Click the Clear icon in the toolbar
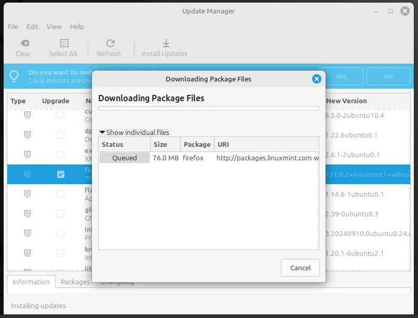The width and height of the screenshot is (418, 318). click(x=23, y=44)
